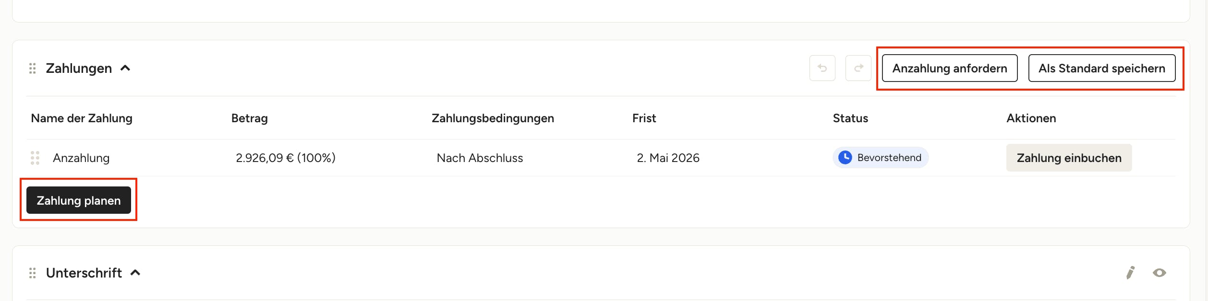Click the Bevorstehend status badge

tap(880, 157)
